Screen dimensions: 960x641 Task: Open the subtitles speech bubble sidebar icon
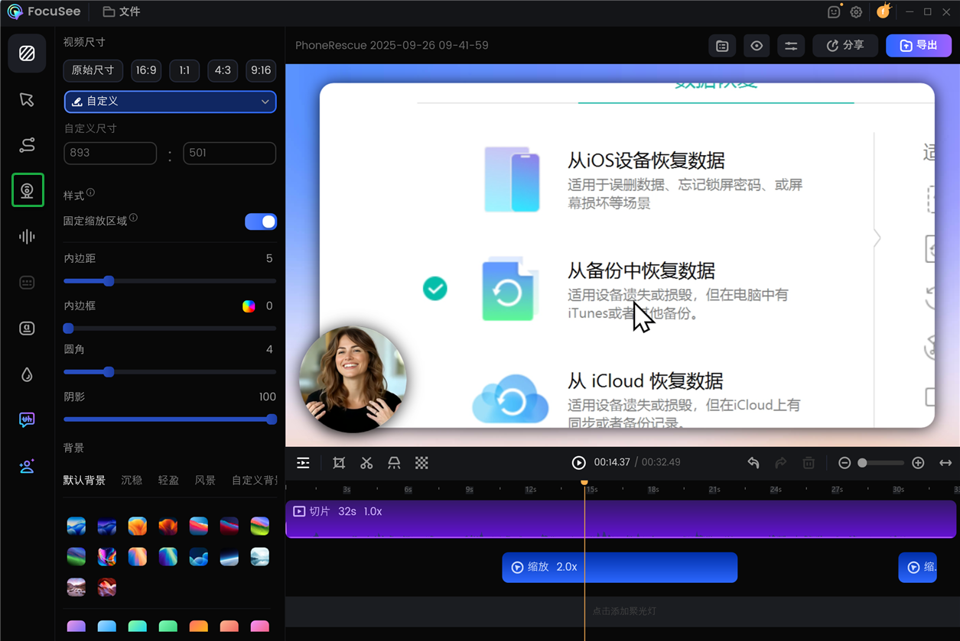[27, 420]
